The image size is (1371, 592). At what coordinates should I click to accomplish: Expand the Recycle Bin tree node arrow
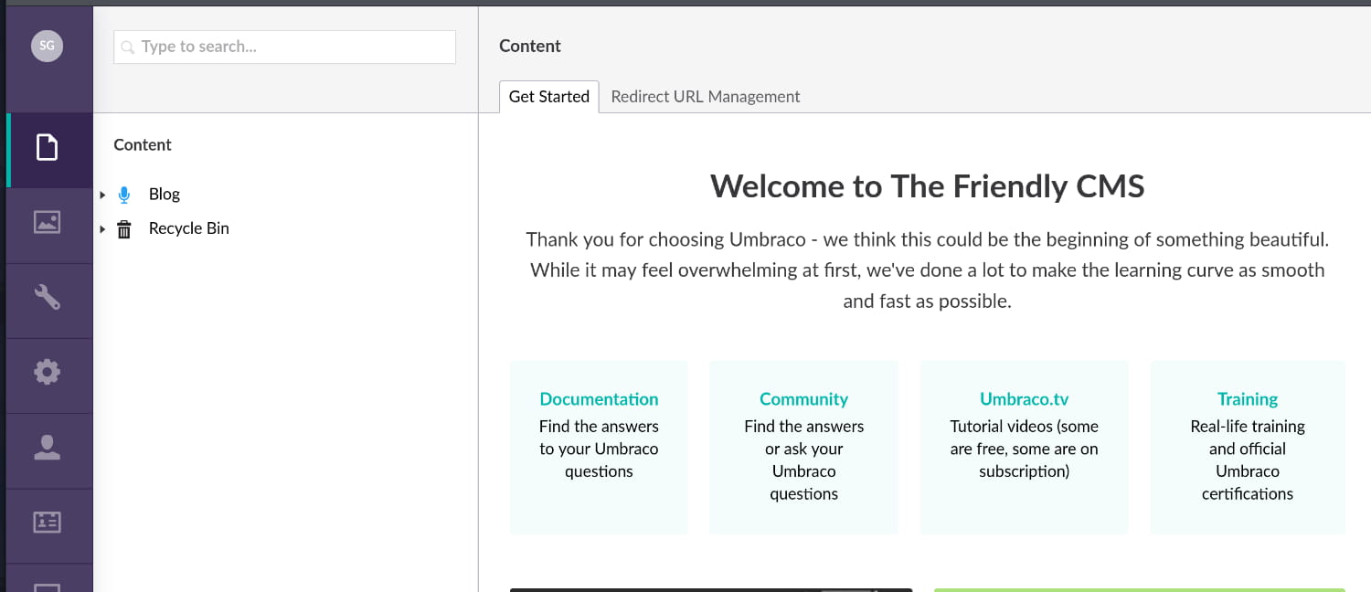tap(102, 229)
